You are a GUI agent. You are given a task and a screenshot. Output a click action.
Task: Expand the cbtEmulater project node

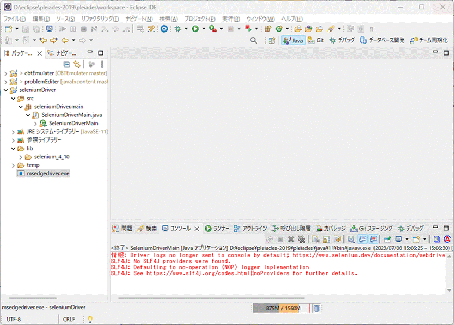coord(6,73)
